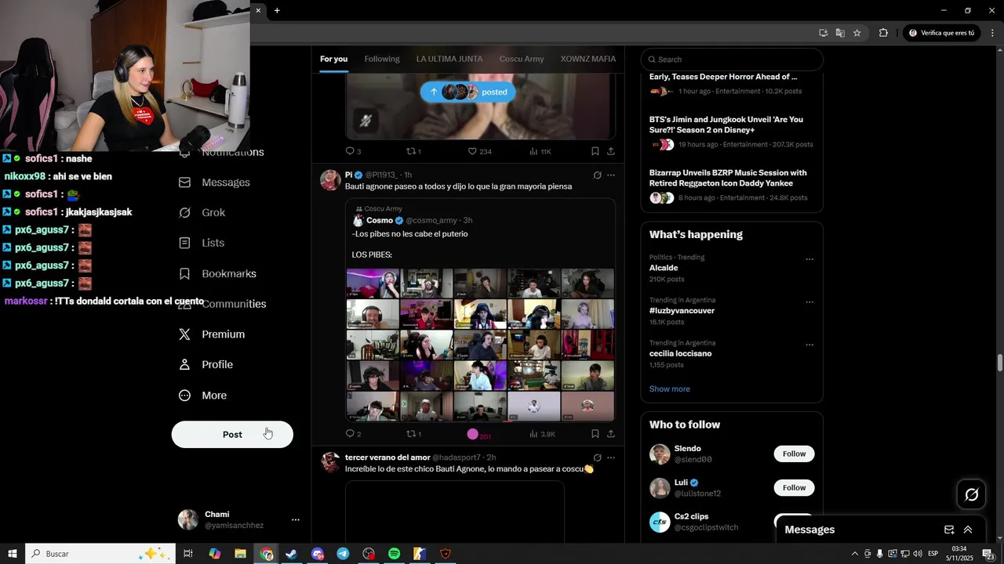Open more options for tercer verano del amor's post
1004x564 pixels.
click(611, 457)
